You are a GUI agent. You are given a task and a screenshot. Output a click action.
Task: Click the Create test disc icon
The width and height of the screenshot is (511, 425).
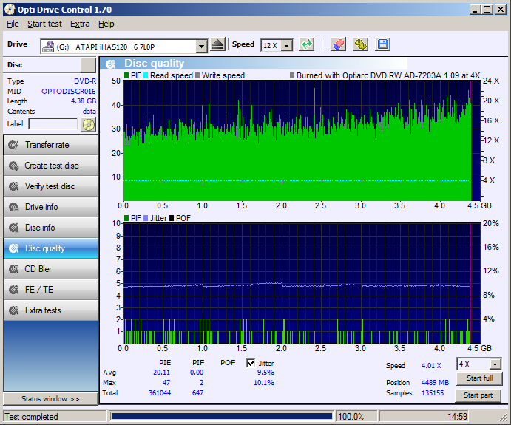(14, 166)
